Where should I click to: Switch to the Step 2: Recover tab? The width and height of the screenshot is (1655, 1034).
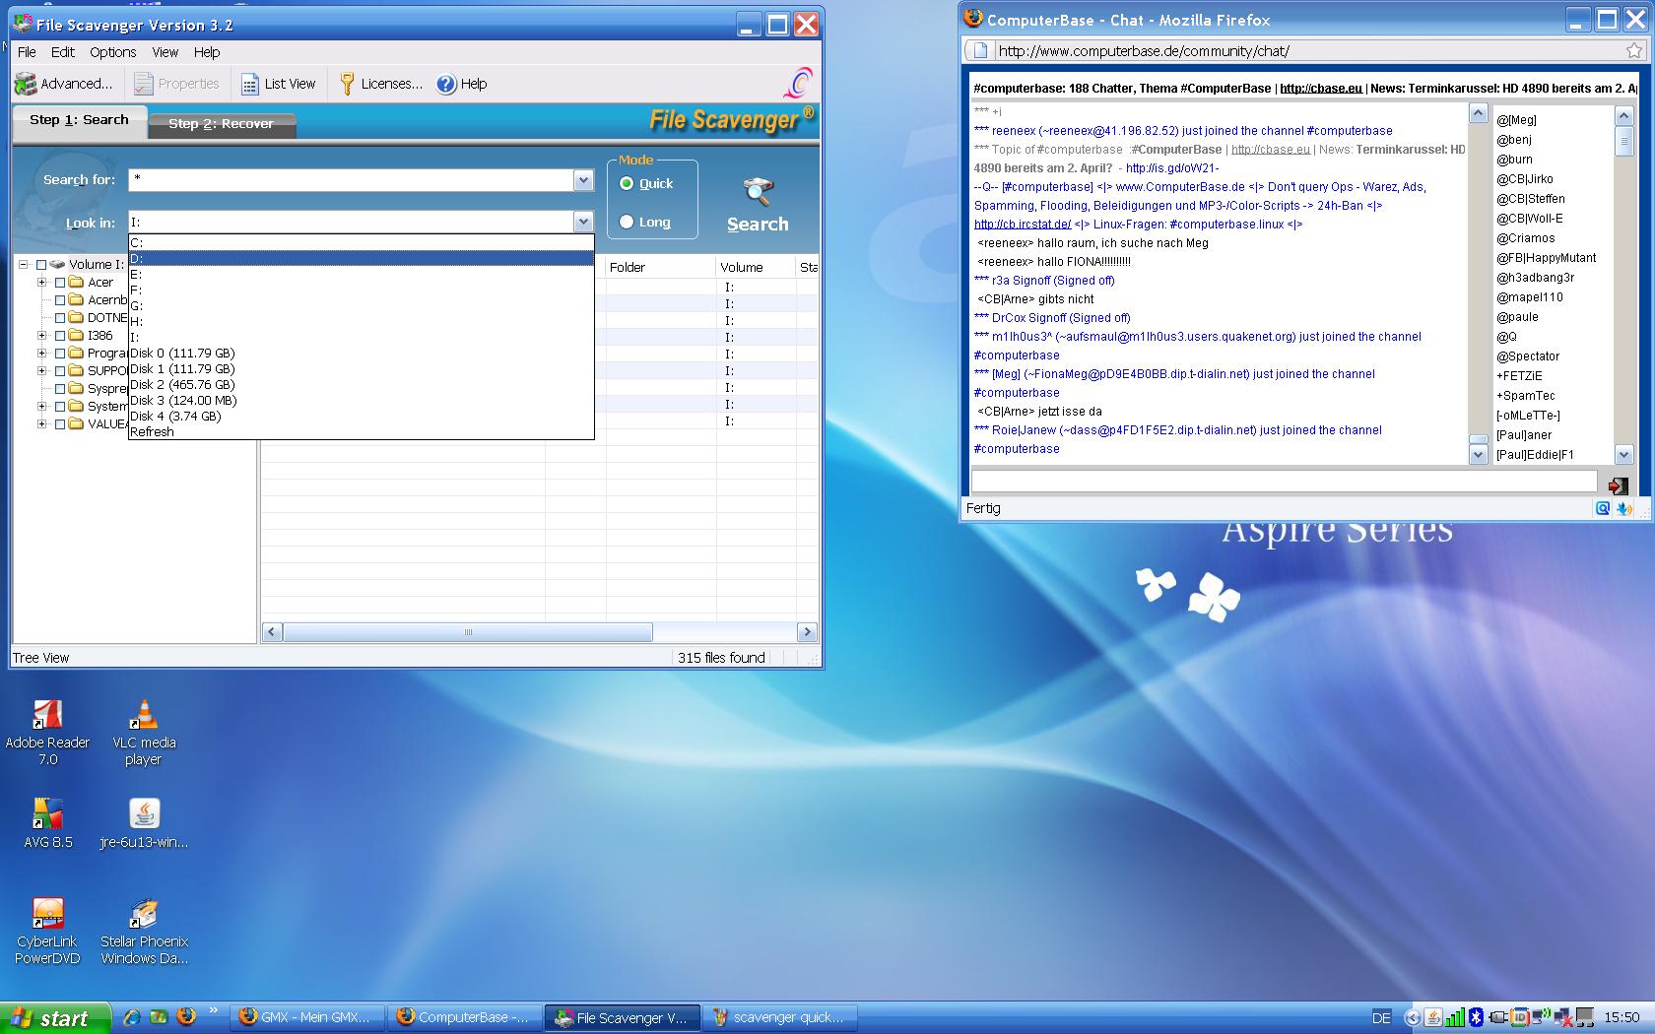coord(221,124)
